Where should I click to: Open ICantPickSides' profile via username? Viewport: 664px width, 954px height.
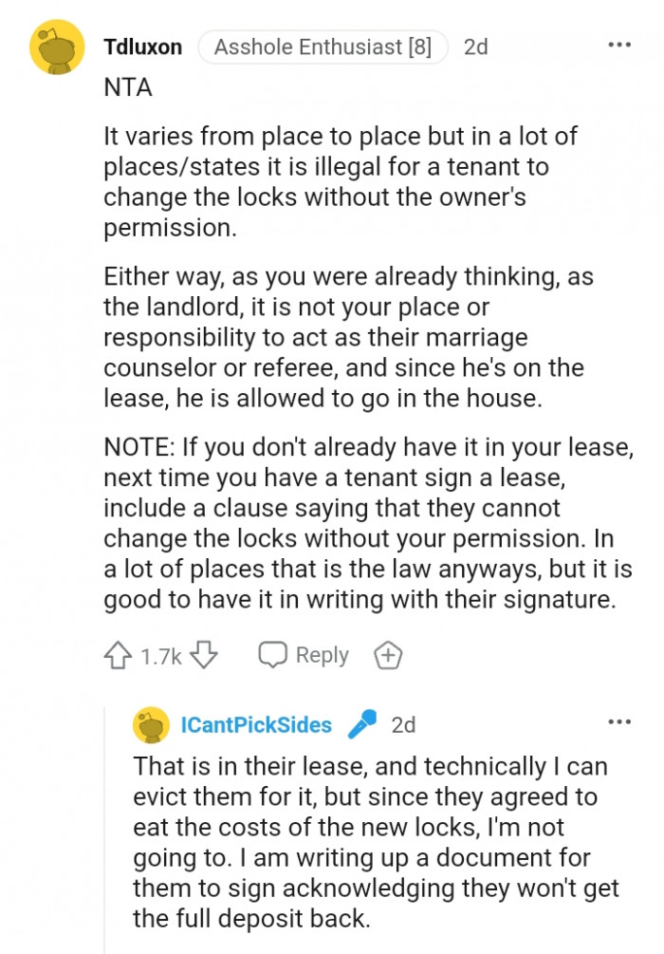point(258,724)
